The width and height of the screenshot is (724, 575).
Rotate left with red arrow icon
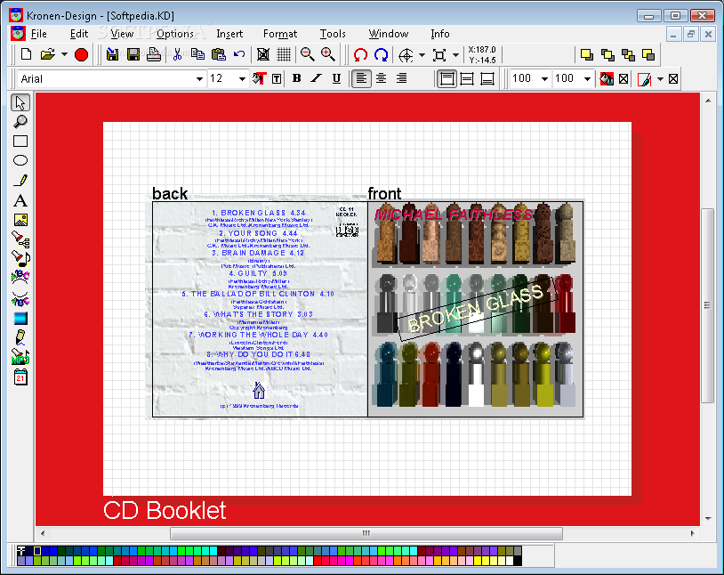(x=360, y=55)
